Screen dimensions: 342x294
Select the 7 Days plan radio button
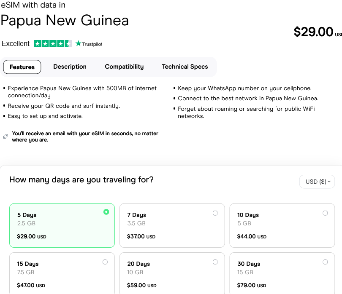(x=215, y=213)
